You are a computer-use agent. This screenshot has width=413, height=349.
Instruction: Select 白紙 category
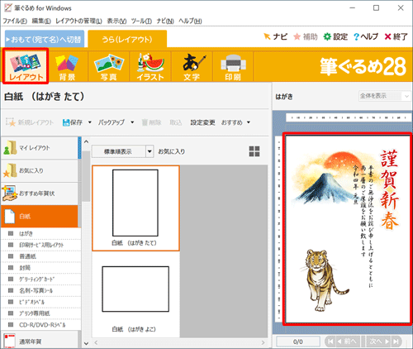(x=40, y=216)
